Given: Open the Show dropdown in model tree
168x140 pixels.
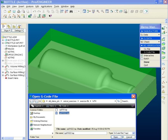Looking at the screenshot, I should (x=6, y=30).
